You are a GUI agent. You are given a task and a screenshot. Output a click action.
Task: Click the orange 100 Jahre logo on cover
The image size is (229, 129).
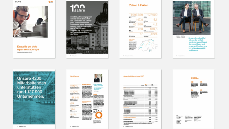[51, 2]
